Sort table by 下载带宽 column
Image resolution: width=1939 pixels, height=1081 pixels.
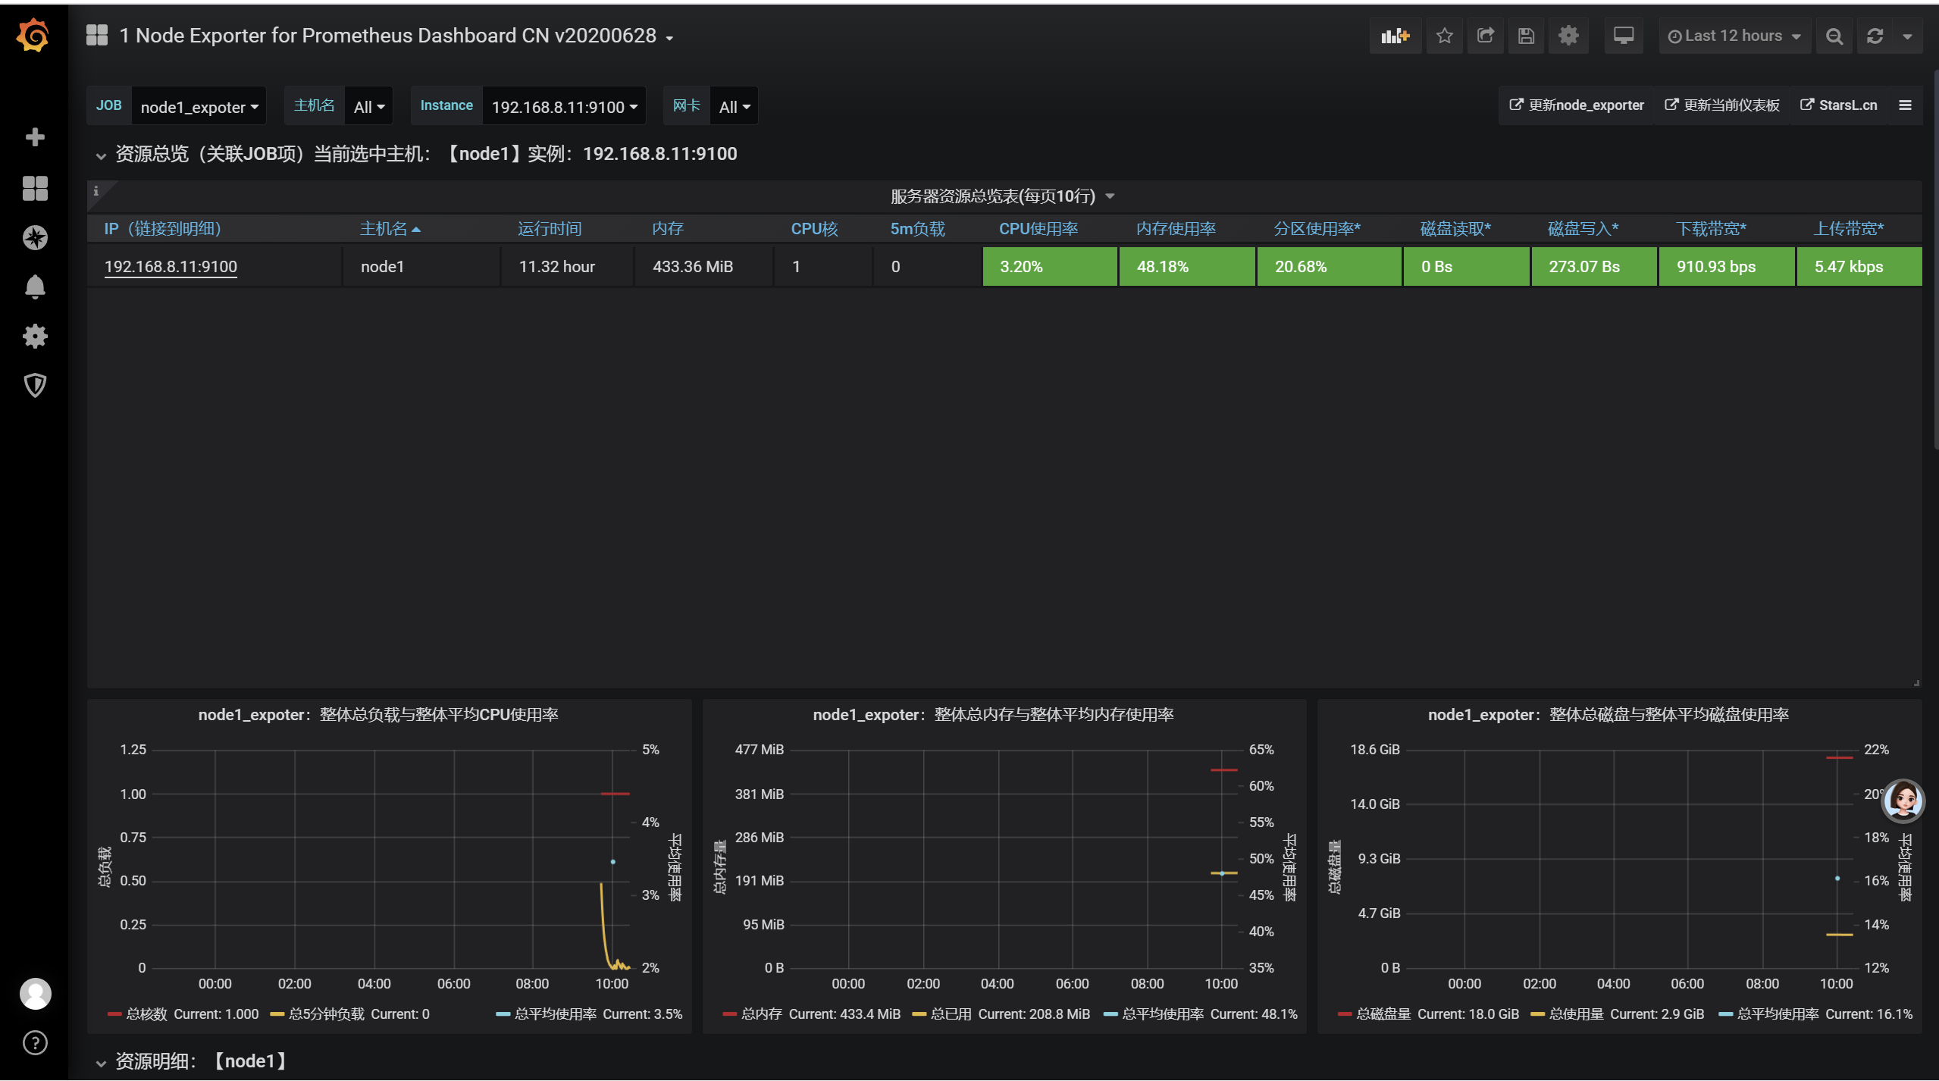coord(1711,229)
